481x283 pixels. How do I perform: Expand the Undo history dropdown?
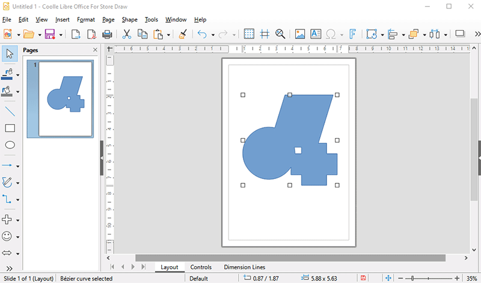[x=213, y=35]
